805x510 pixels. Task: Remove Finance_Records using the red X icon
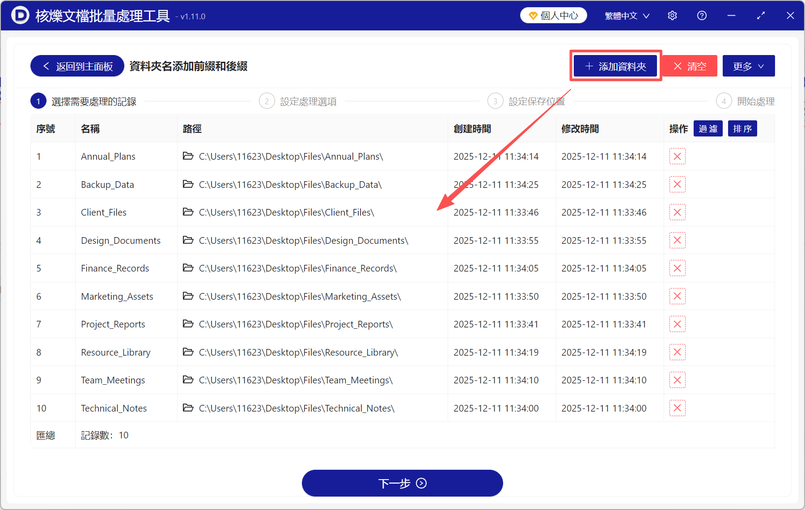tap(677, 268)
